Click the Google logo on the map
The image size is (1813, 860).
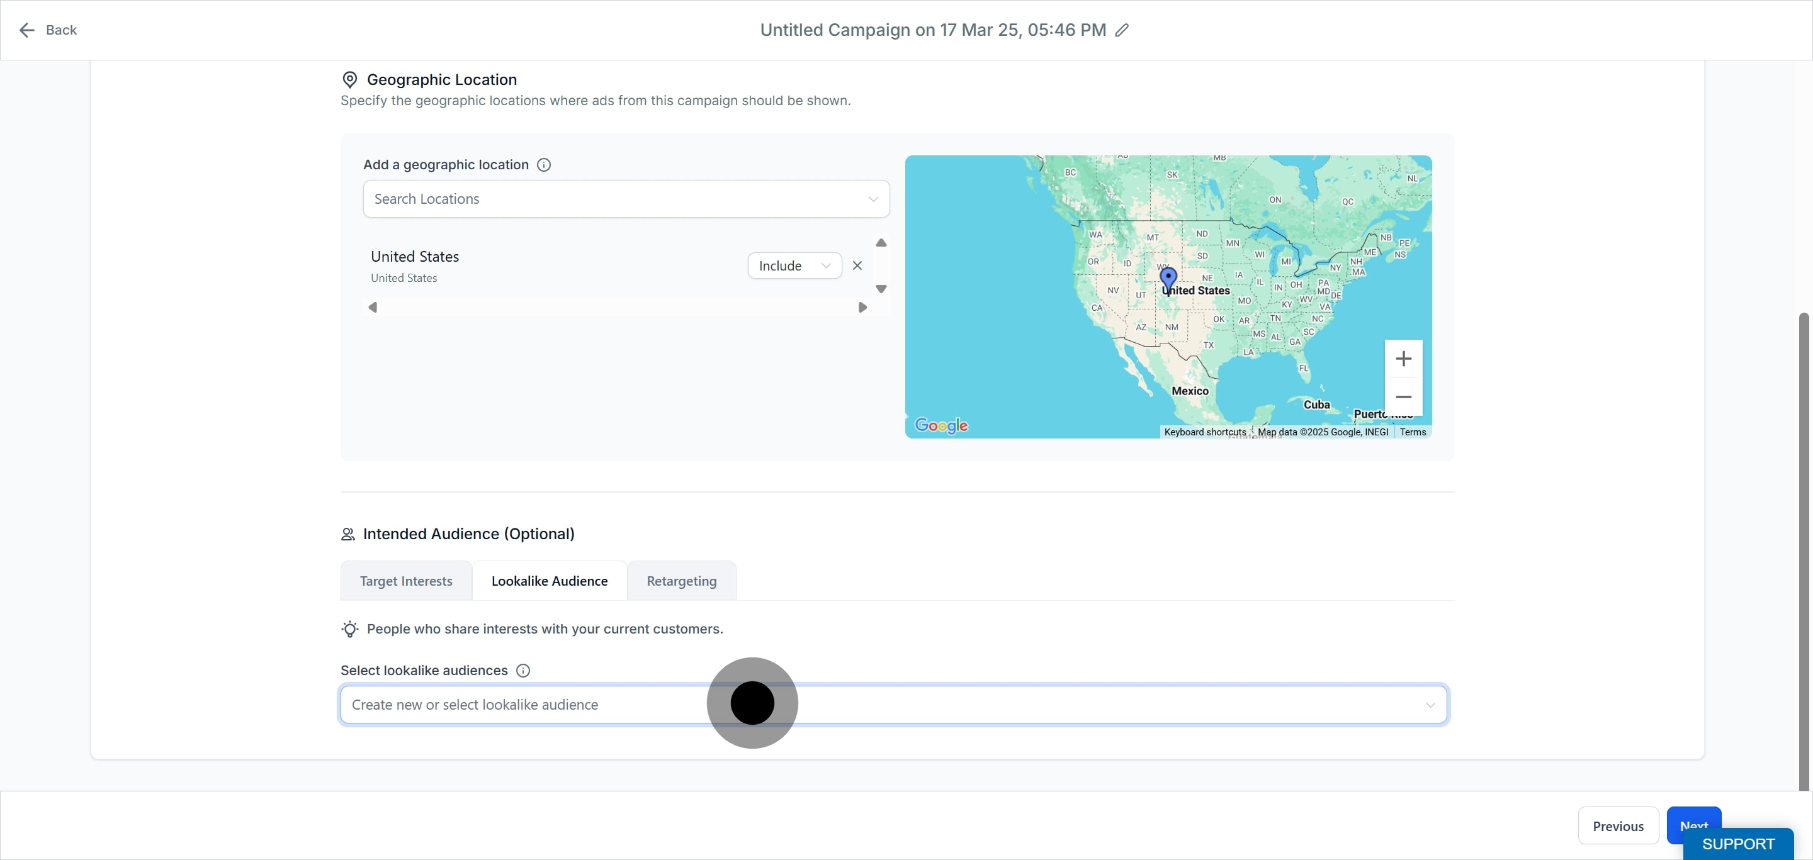coord(941,425)
